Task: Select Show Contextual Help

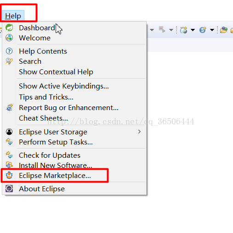Action: 56,72
